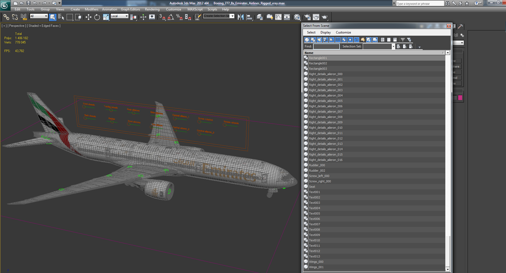Click the 3D Snaps toggle icon
Screen dimensions: 506x273
[162, 17]
